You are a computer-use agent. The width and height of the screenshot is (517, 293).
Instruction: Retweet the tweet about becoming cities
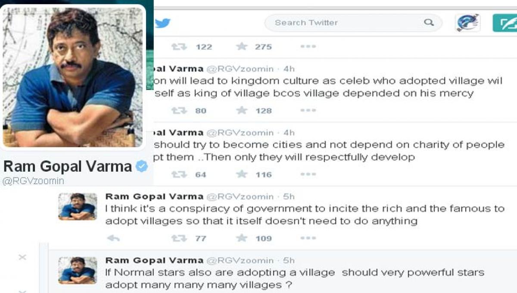point(179,174)
